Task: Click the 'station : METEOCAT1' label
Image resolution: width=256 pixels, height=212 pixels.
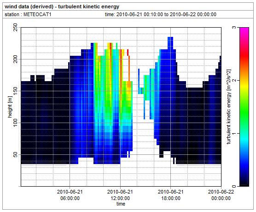Action: pyautogui.click(x=28, y=15)
